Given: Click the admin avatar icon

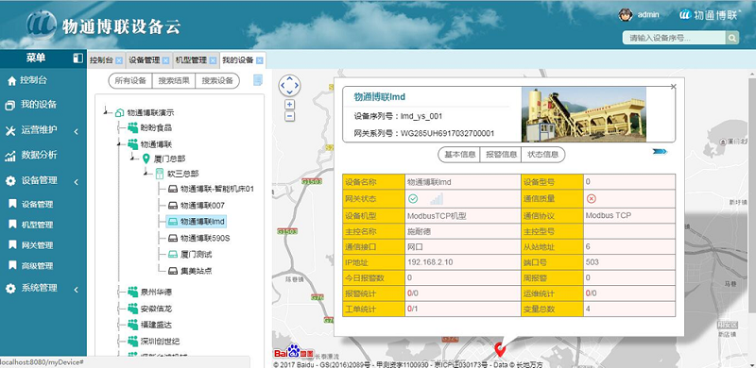Looking at the screenshot, I should 626,14.
